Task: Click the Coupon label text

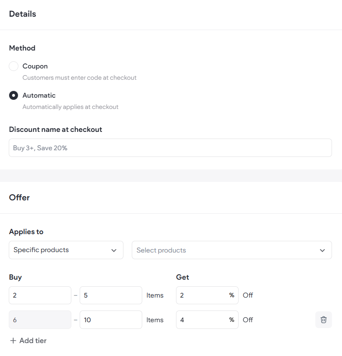Action: pyautogui.click(x=35, y=66)
